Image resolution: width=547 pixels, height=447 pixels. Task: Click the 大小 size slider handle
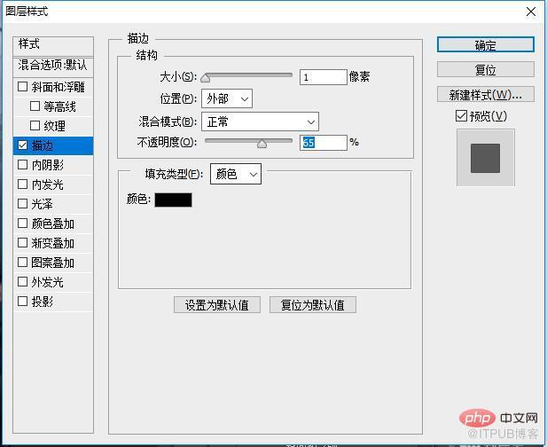tap(206, 77)
